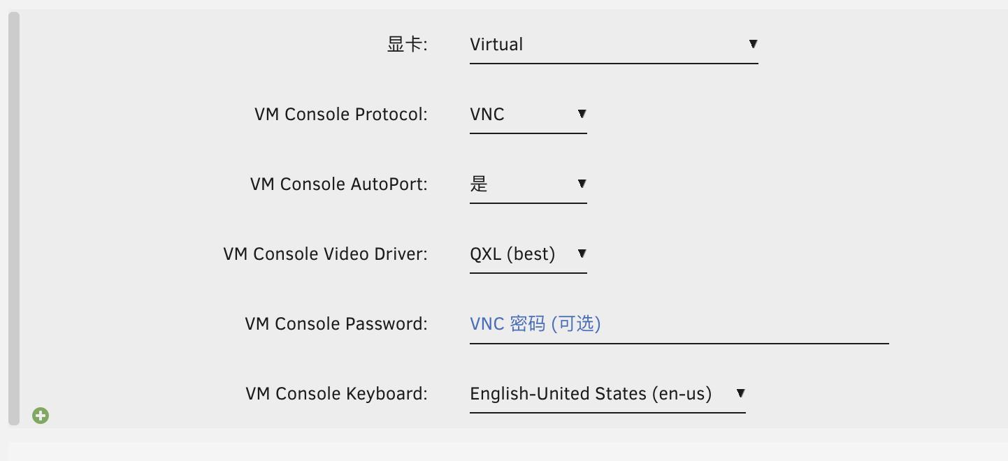This screenshot has height=461, width=1008.
Task: Click the Virtual graphics card value
Action: click(x=497, y=44)
